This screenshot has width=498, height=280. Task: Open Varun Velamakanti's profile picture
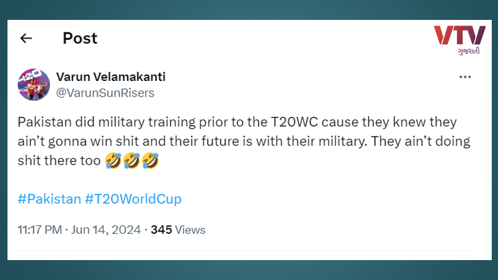[x=34, y=85]
